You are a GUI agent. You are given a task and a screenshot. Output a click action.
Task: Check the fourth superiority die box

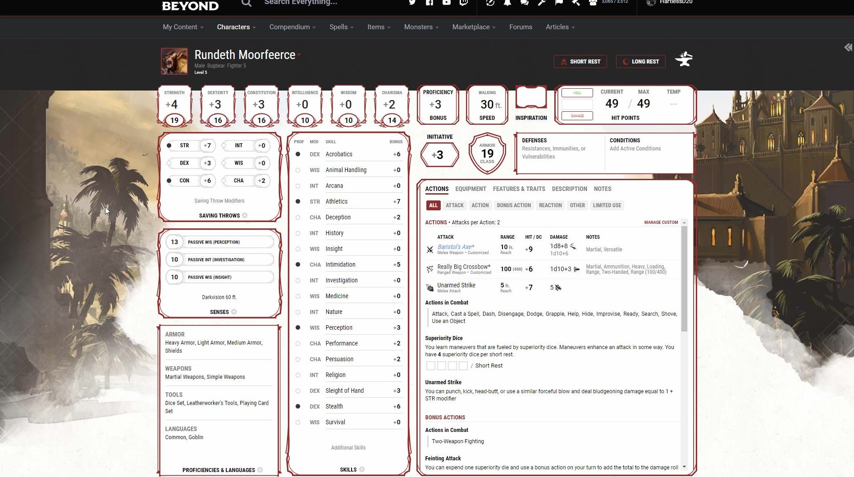pos(463,366)
